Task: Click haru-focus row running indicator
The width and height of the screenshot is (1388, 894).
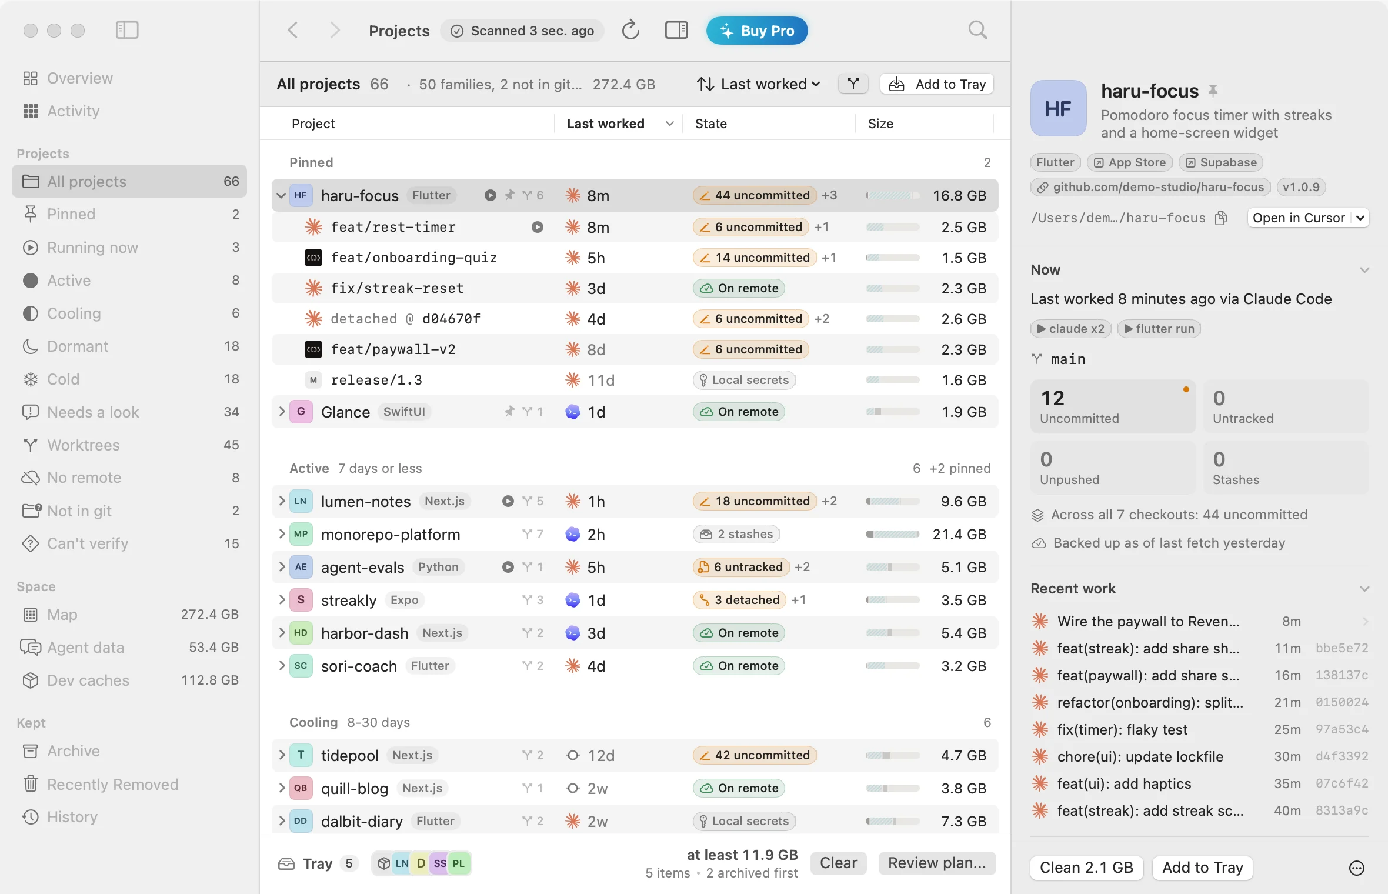Action: tap(490, 195)
